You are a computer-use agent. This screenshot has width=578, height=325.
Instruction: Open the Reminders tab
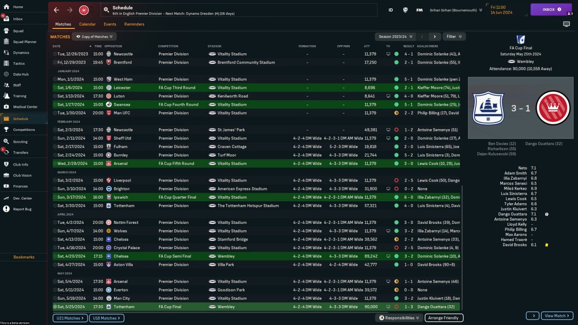134,24
